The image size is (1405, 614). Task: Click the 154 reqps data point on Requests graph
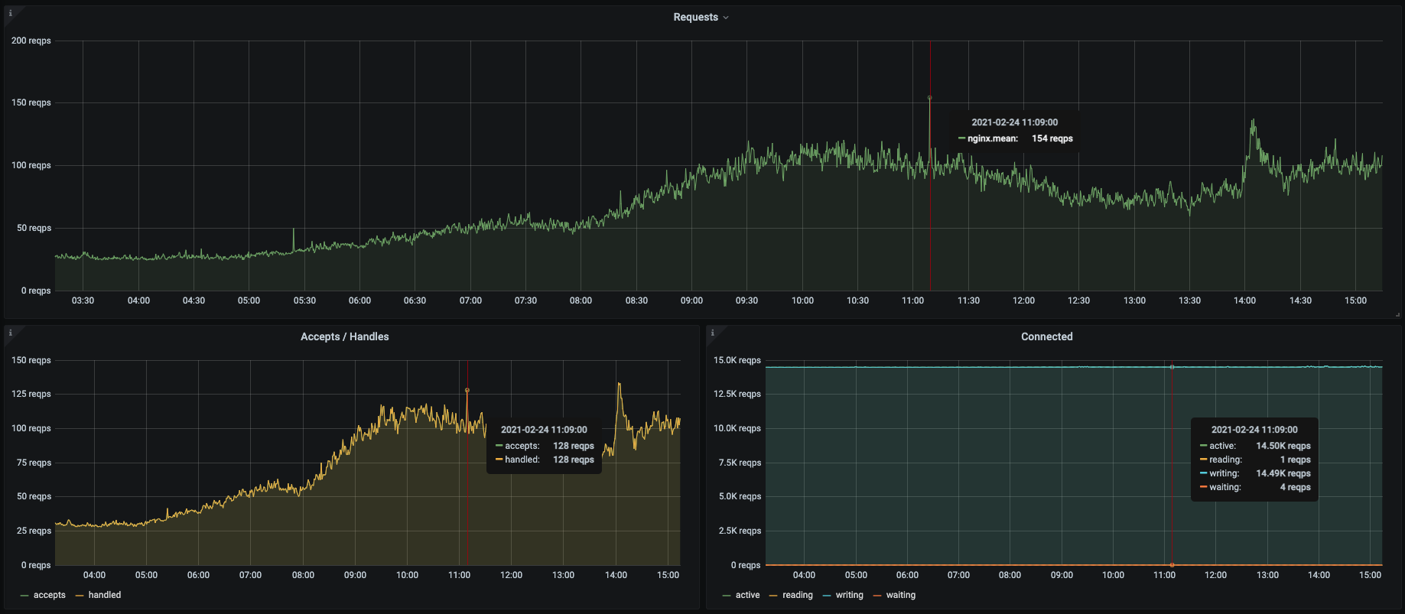coord(929,98)
